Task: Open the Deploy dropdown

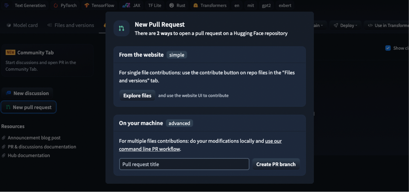Action: (345, 25)
